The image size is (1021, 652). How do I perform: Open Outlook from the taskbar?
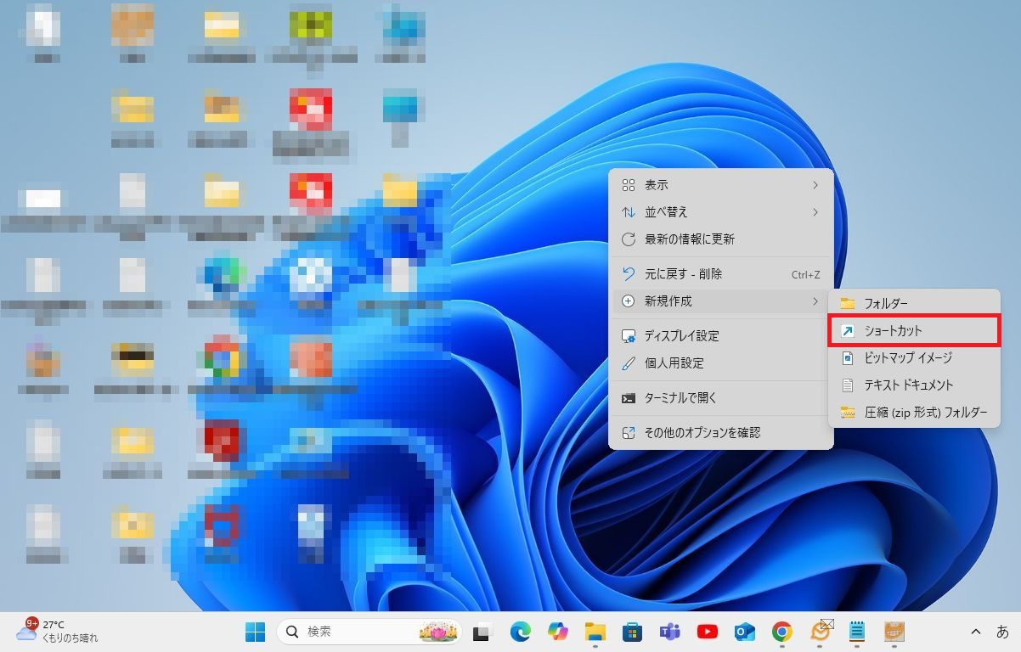pos(745,632)
